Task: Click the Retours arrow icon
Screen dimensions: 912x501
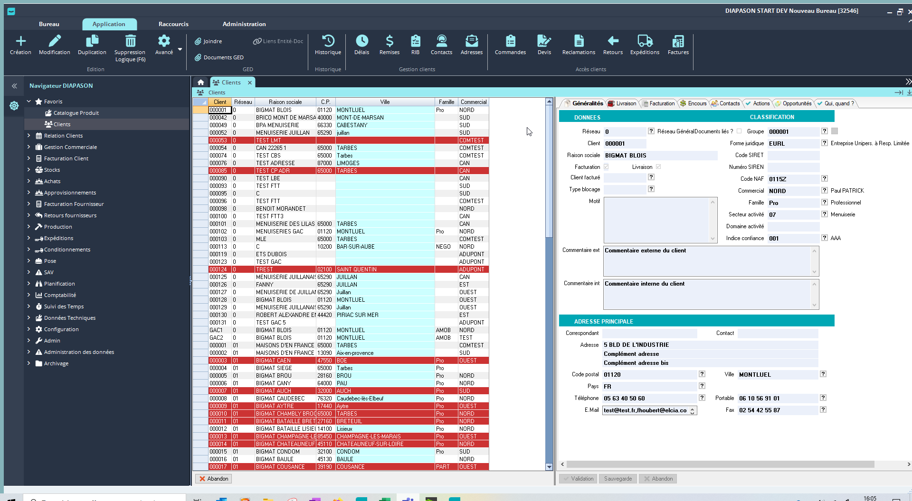Action: click(613, 41)
